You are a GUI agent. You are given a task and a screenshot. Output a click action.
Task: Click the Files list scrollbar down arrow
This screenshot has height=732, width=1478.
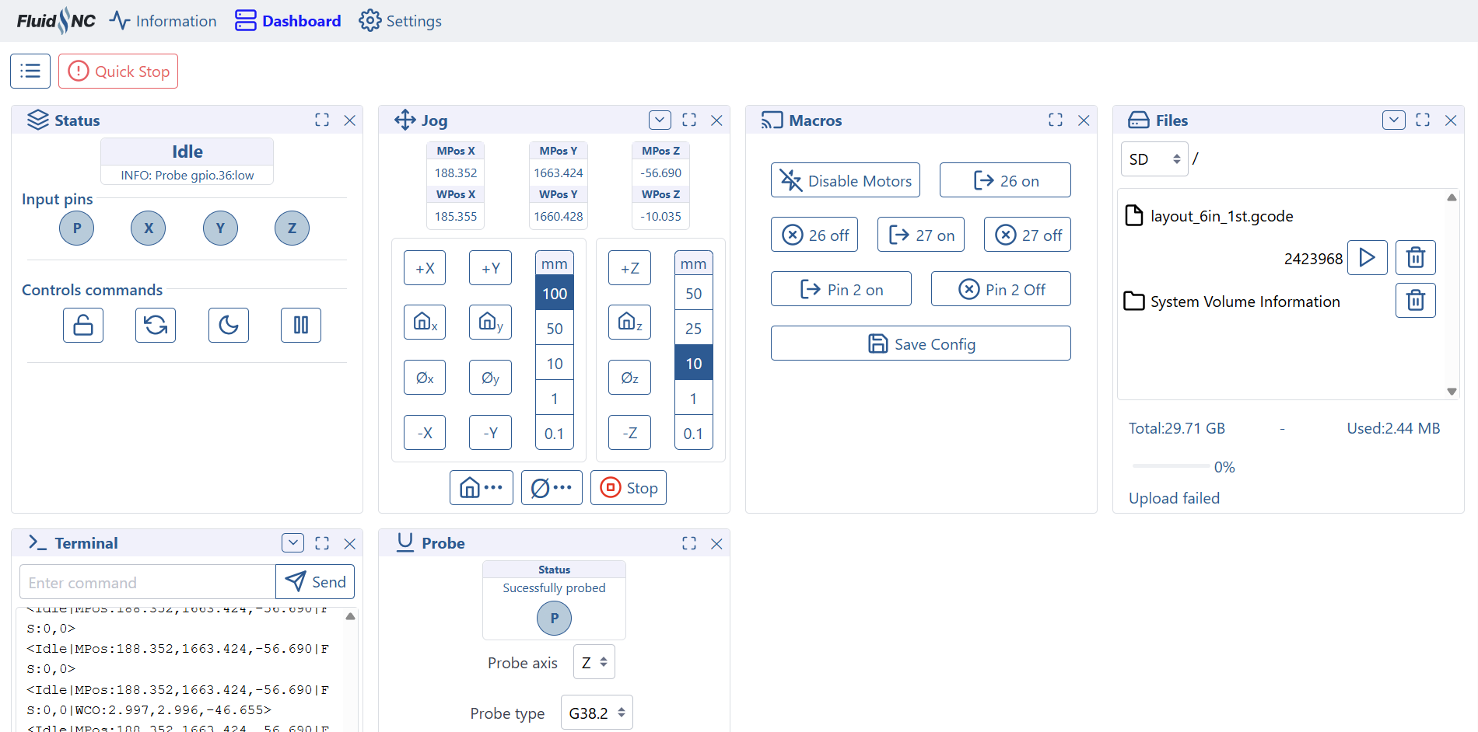tap(1452, 392)
